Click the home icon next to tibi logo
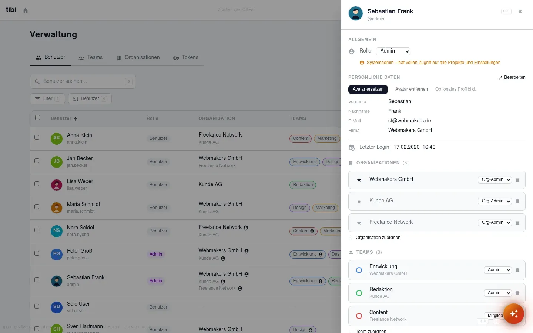 pyautogui.click(x=26, y=10)
